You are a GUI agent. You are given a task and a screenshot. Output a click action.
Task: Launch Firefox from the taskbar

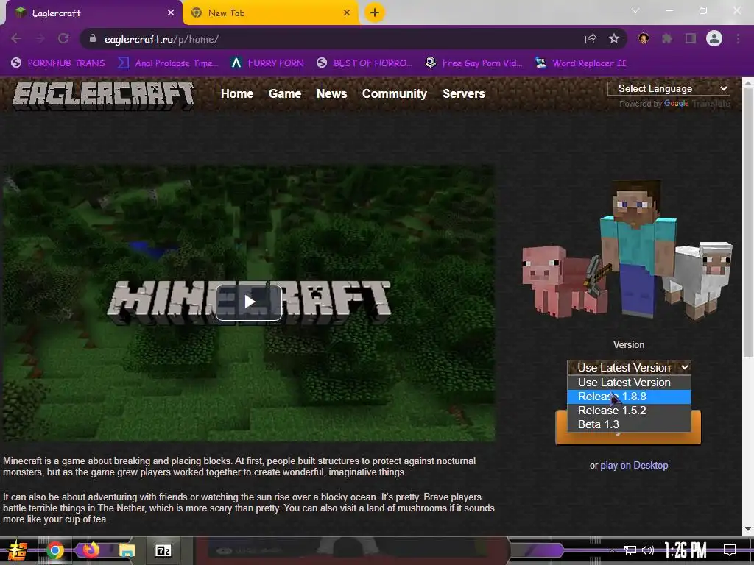pos(91,550)
